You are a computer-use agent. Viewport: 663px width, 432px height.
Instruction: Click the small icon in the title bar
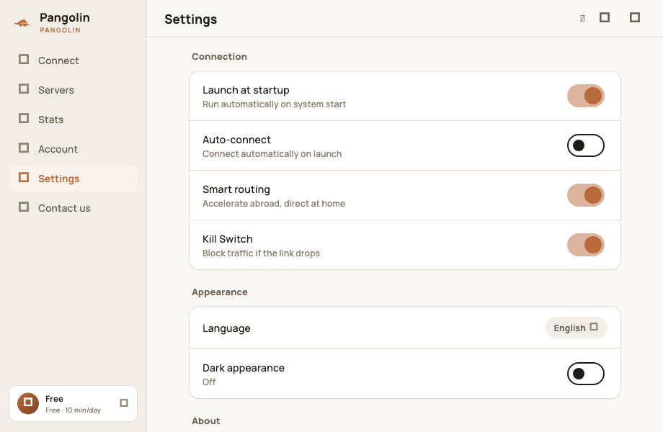582,18
